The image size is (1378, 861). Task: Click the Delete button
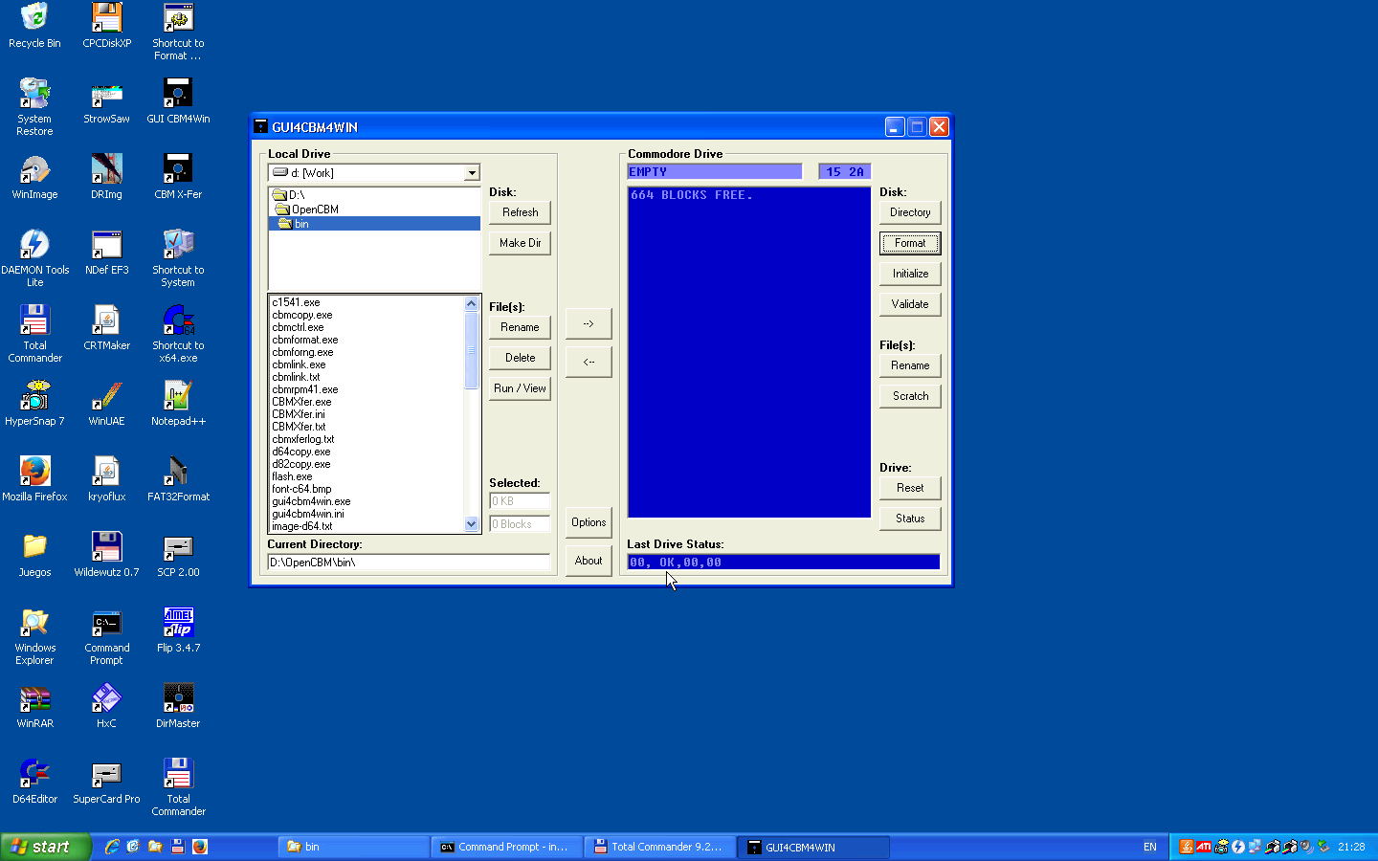520,358
